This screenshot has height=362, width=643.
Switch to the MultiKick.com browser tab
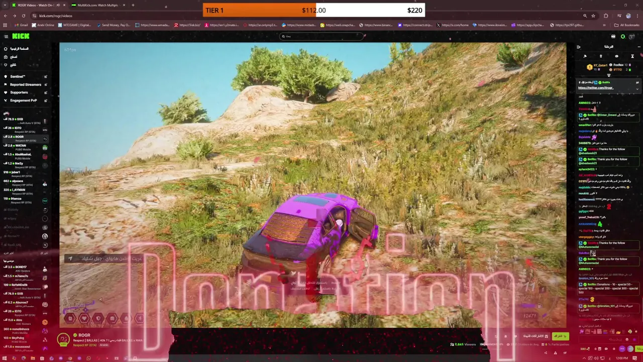tap(98, 5)
